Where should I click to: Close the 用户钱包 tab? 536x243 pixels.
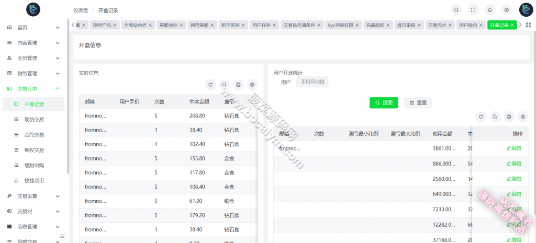pos(481,25)
